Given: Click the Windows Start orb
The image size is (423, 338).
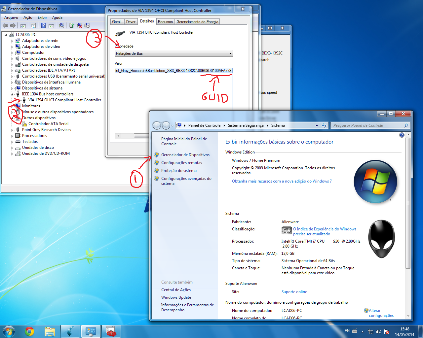Looking at the screenshot, I should point(9,331).
